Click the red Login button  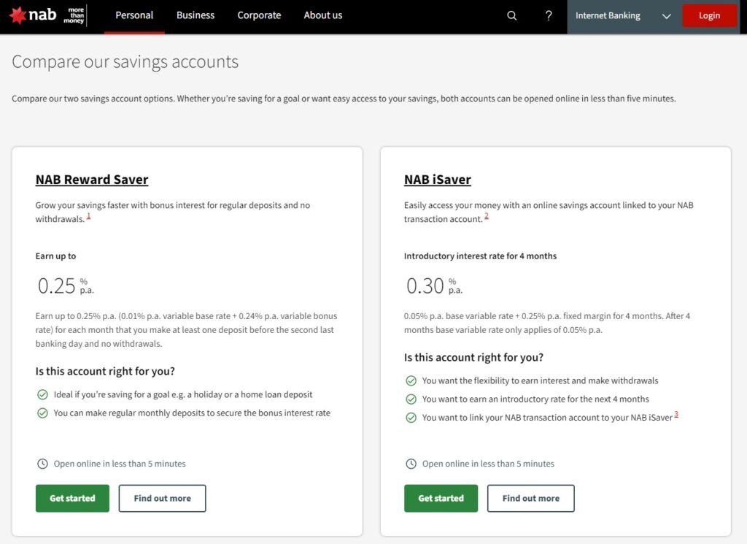coord(709,16)
